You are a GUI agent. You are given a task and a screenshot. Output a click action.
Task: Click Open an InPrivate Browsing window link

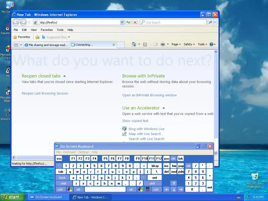(x=149, y=95)
